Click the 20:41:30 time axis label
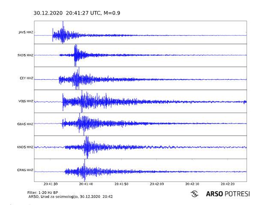The width and height of the screenshot is (269, 205). (51, 184)
